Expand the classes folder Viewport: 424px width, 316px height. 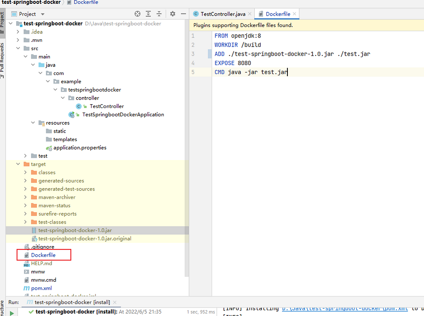pos(25,172)
